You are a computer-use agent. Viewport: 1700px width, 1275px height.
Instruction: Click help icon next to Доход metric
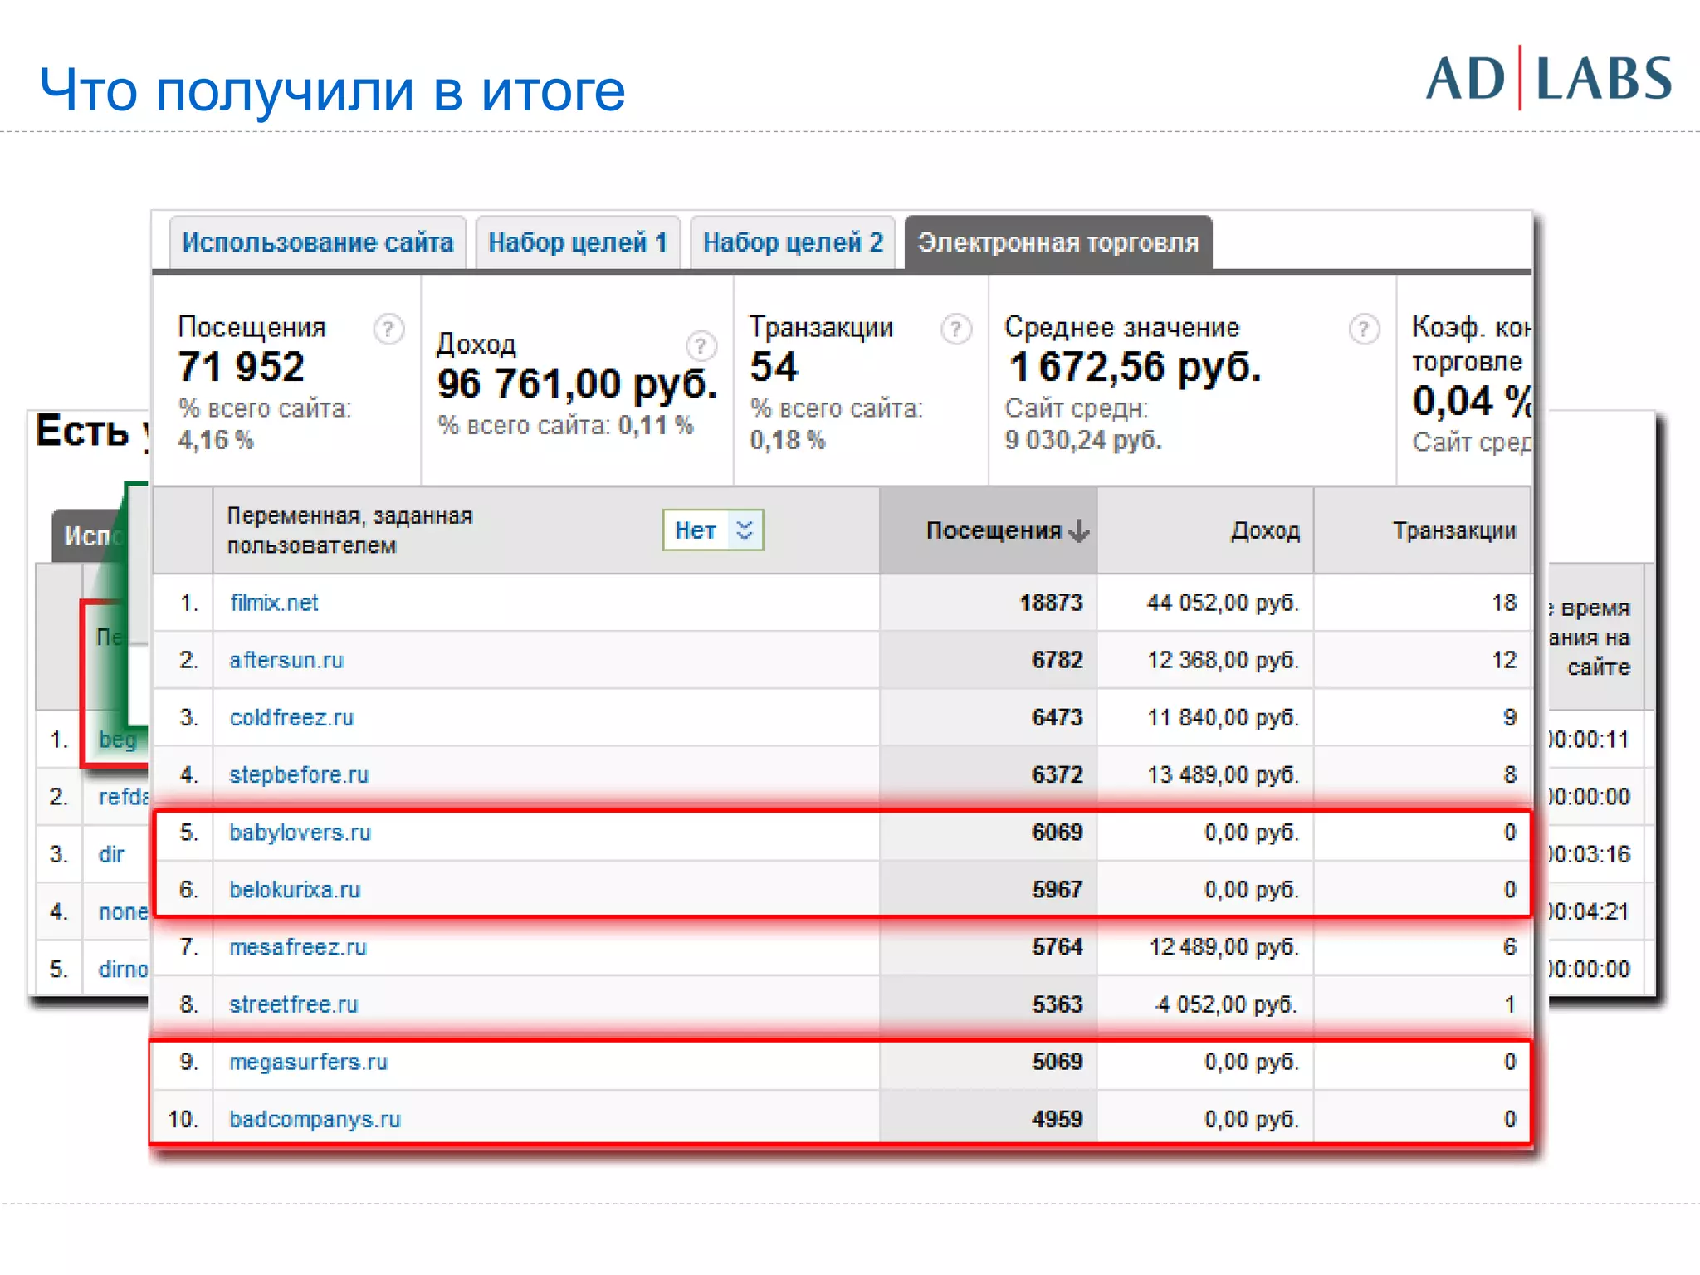point(701,345)
